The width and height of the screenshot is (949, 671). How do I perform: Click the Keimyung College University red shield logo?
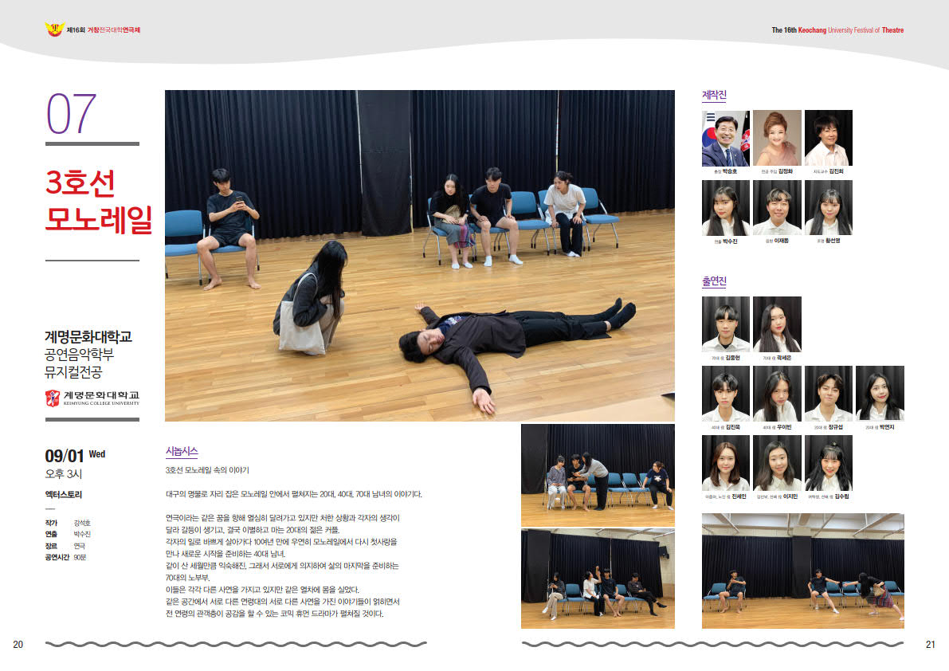point(53,398)
